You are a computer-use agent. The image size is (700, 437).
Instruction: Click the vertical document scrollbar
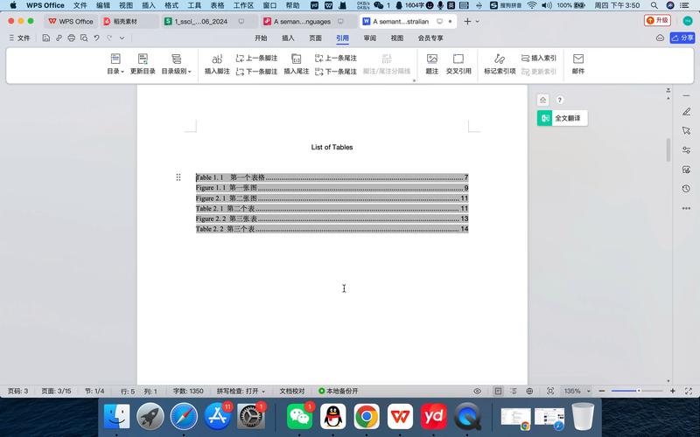click(668, 149)
